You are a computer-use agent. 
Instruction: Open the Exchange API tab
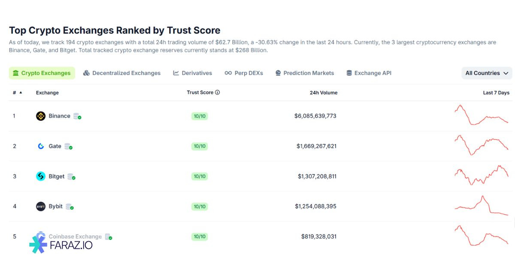coord(369,73)
